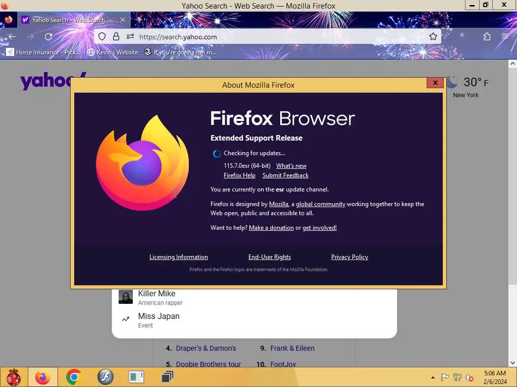Click the 30° F temperature reading
This screenshot has height=387, width=517.
click(476, 82)
